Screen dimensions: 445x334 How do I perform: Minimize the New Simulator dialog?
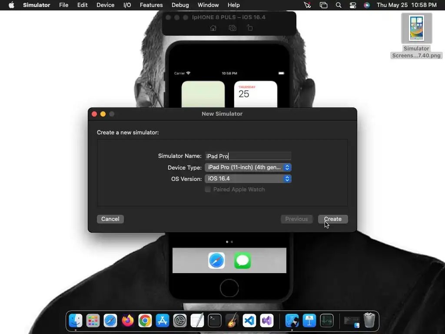point(103,114)
